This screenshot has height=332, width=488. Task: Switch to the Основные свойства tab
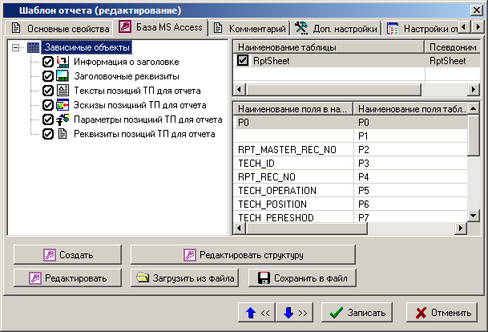pyautogui.click(x=58, y=29)
